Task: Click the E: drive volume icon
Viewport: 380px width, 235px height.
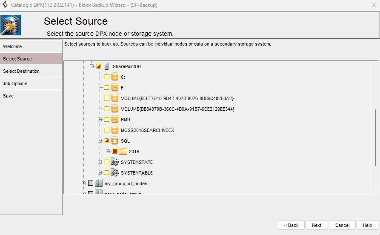Action: click(114, 88)
